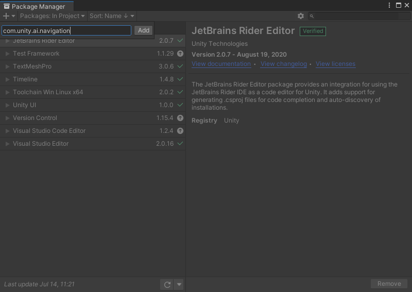Click the 1.1.29 version number

tap(165, 54)
